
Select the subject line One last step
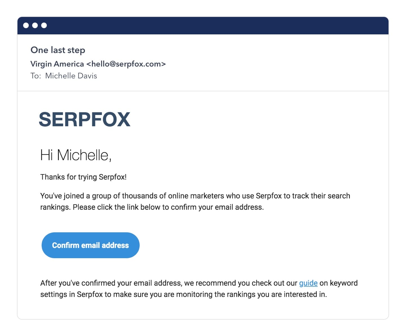click(58, 50)
